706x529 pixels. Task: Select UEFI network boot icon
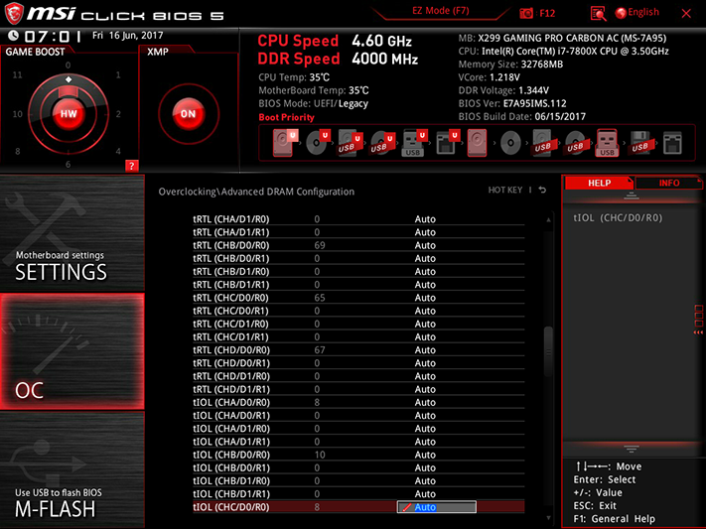click(x=447, y=143)
